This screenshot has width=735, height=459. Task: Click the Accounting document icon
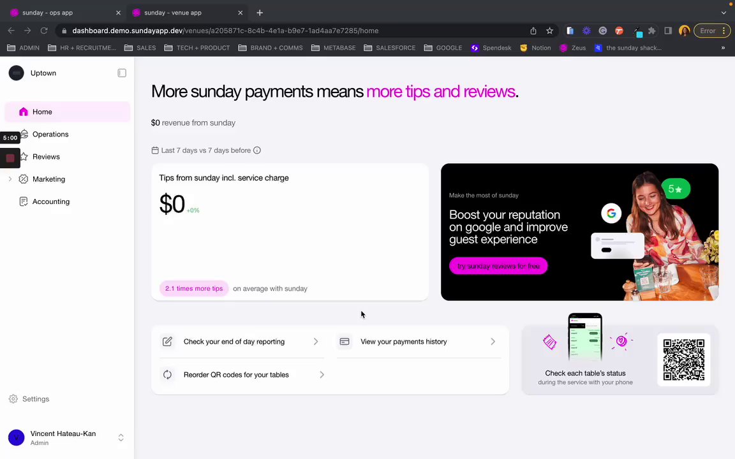pos(24,201)
